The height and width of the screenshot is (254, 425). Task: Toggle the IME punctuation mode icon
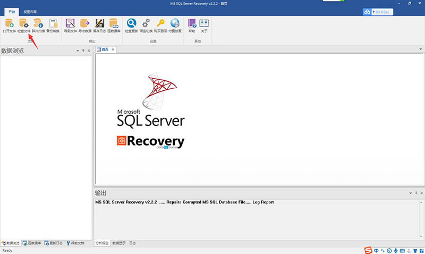coord(382,251)
